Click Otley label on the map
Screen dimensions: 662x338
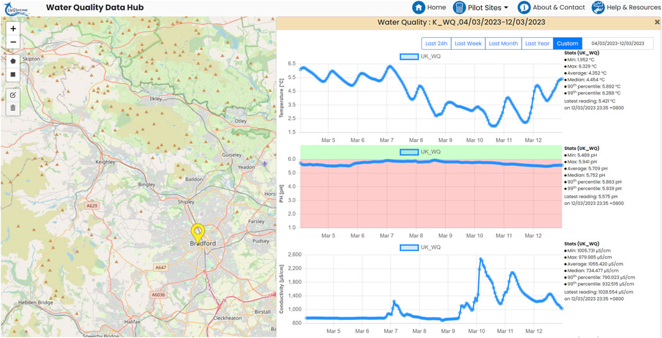pyautogui.click(x=240, y=122)
